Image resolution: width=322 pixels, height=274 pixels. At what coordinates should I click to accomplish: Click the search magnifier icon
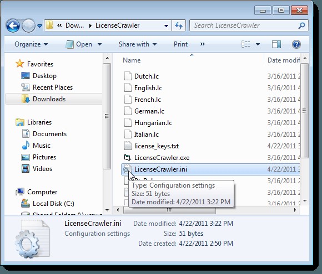[x=301, y=25]
